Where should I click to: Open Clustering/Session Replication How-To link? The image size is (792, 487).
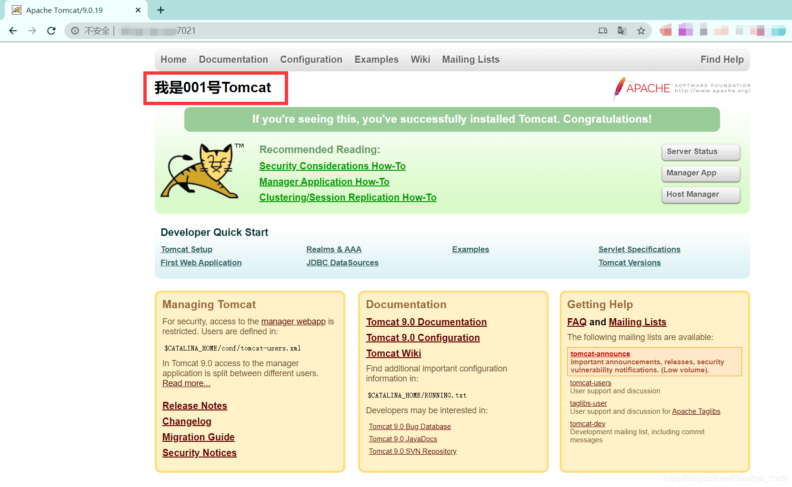[348, 197]
